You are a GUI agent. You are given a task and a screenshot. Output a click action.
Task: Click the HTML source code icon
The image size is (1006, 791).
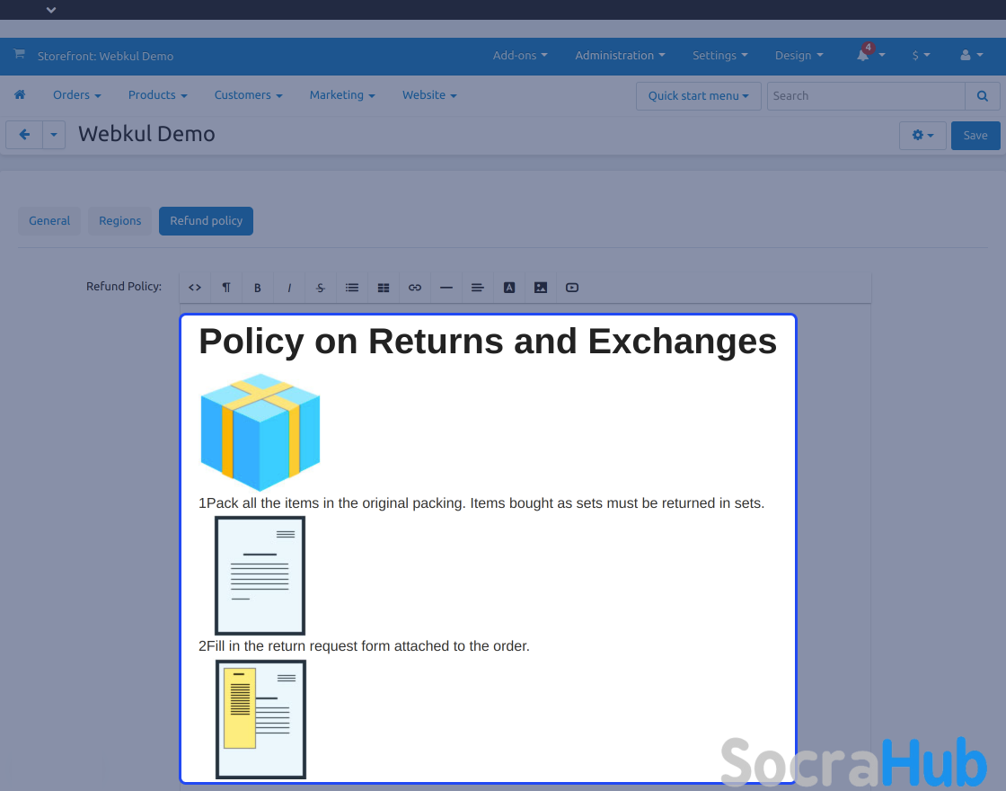[195, 288]
